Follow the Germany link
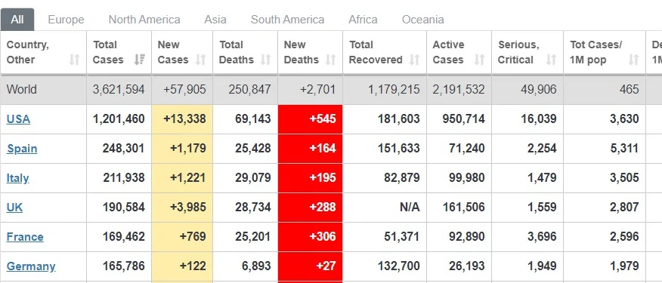The image size is (662, 283). pyautogui.click(x=31, y=266)
